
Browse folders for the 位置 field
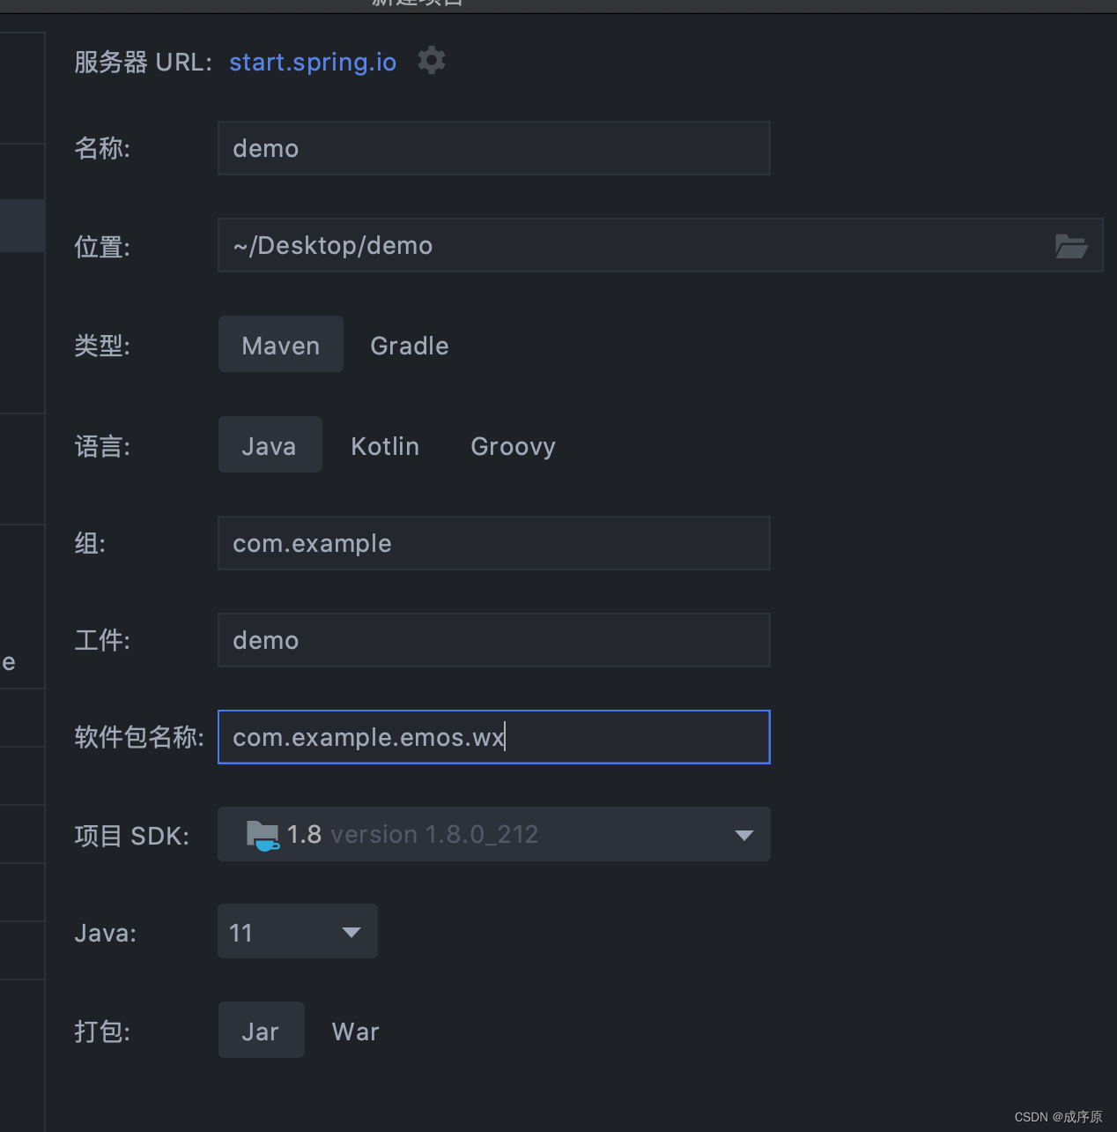pos(1071,247)
